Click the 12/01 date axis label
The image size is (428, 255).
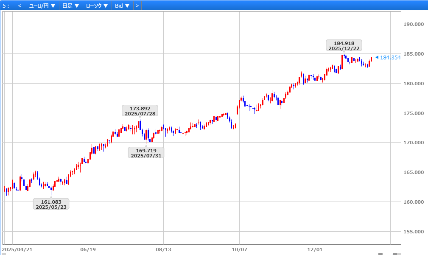pos(314,250)
